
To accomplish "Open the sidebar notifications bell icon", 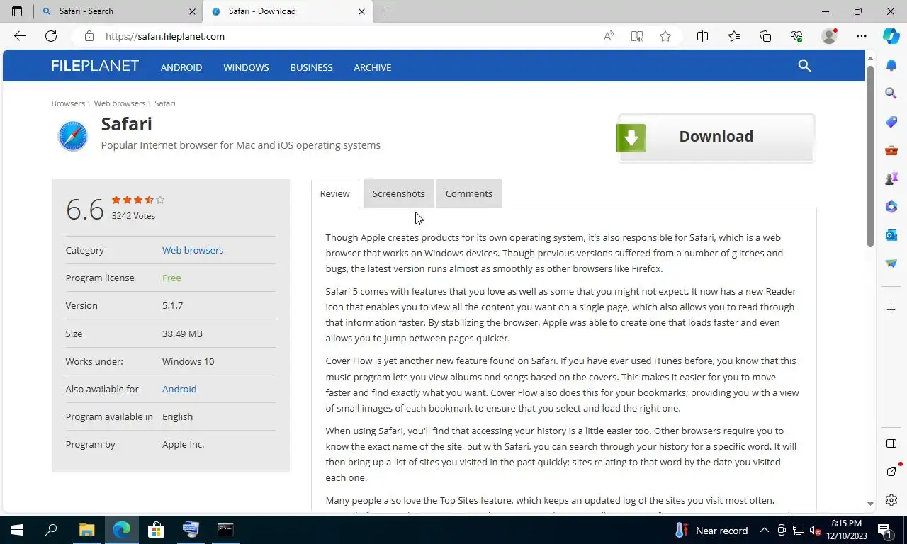I will click(891, 65).
